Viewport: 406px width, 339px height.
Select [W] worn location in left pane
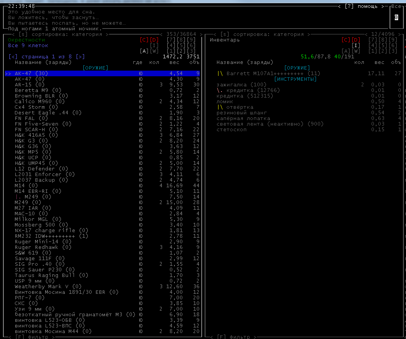[154, 51]
